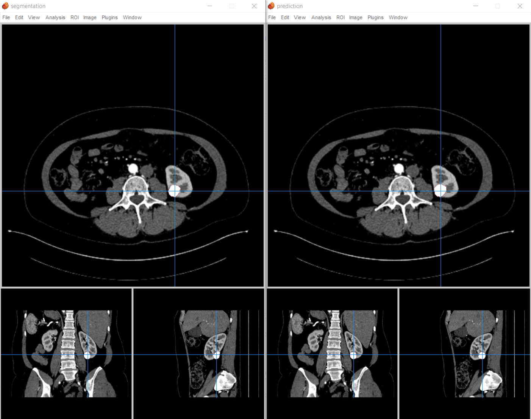The image size is (531, 419).
Task: Open the File menu in prediction window
Action: pyautogui.click(x=272, y=17)
